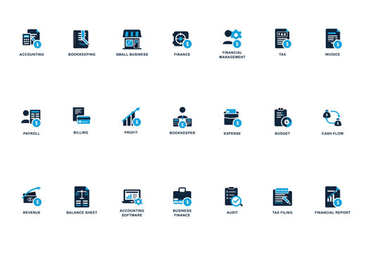Open the Balance Sheet scales icon
This screenshot has width=370, height=253.
(x=82, y=197)
